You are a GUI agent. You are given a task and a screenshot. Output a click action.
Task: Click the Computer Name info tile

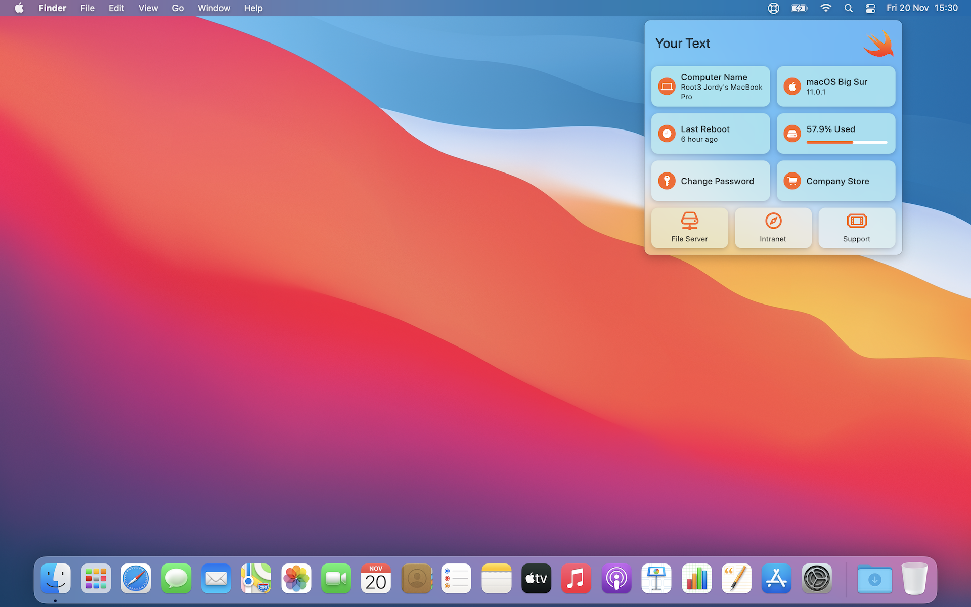point(710,86)
